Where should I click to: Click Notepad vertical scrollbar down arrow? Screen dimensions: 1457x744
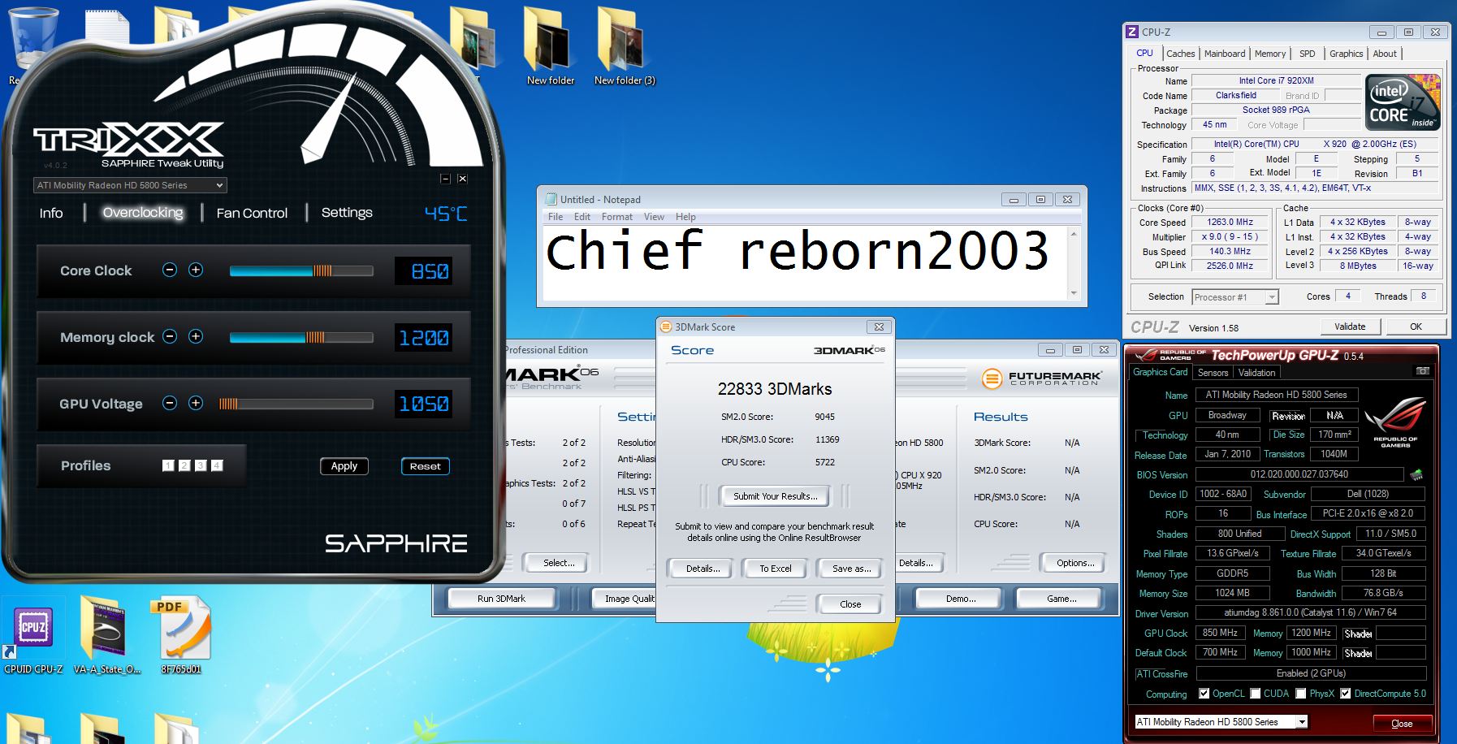point(1074,293)
